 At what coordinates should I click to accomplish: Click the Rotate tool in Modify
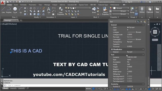[34, 8]
